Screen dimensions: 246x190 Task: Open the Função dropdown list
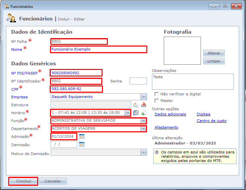tap(143, 121)
